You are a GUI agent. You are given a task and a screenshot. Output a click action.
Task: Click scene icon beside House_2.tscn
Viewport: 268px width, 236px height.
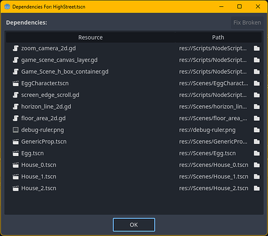(x=16, y=188)
